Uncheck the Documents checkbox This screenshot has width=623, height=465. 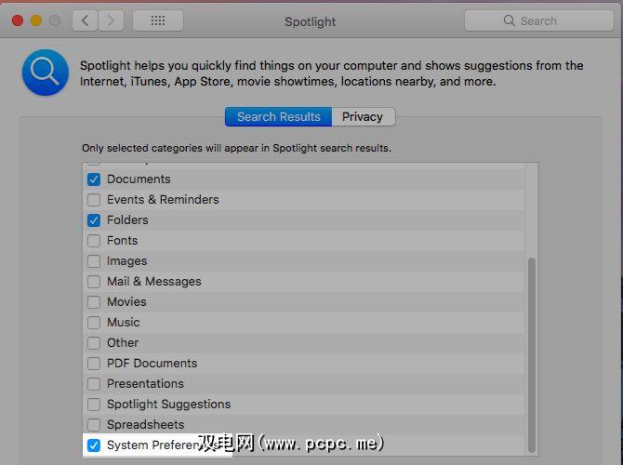coord(94,179)
